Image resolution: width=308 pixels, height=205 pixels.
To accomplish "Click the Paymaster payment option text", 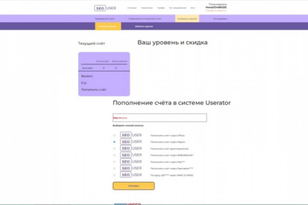I will tap(172, 168).
